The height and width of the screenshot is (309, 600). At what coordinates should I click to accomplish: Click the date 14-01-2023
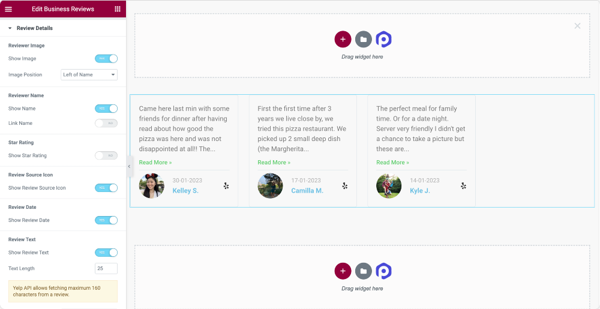[x=424, y=181]
